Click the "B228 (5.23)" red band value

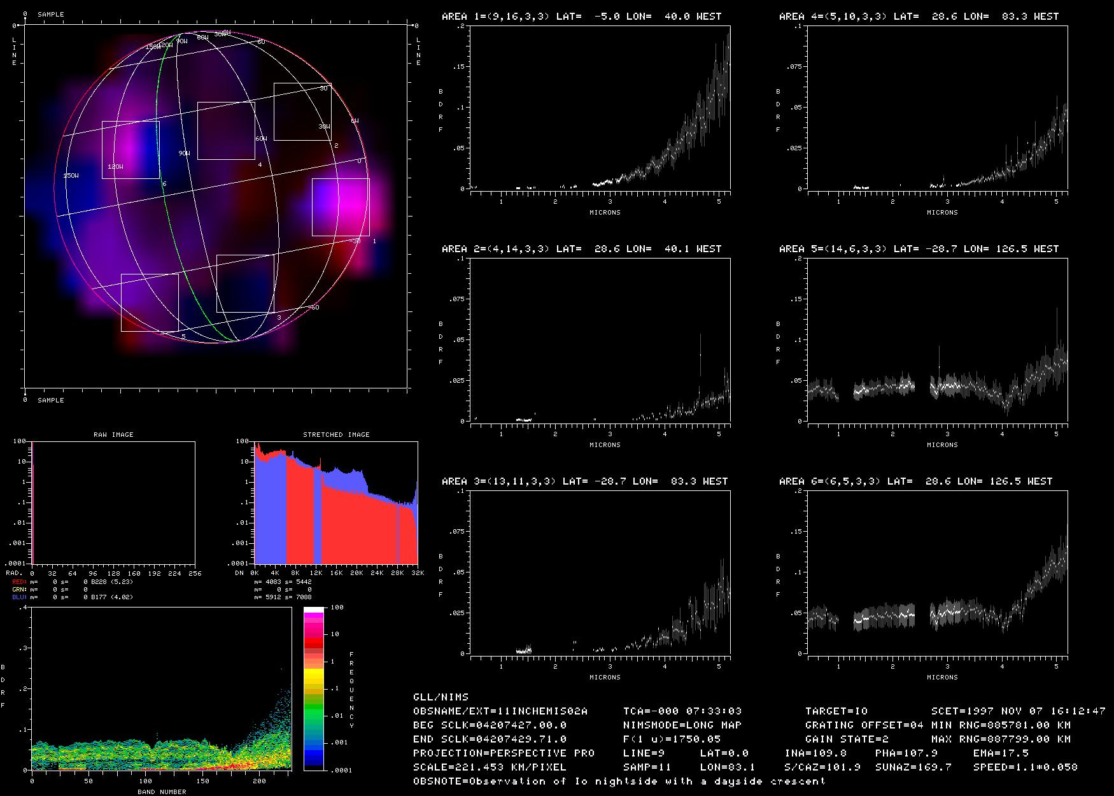(111, 582)
